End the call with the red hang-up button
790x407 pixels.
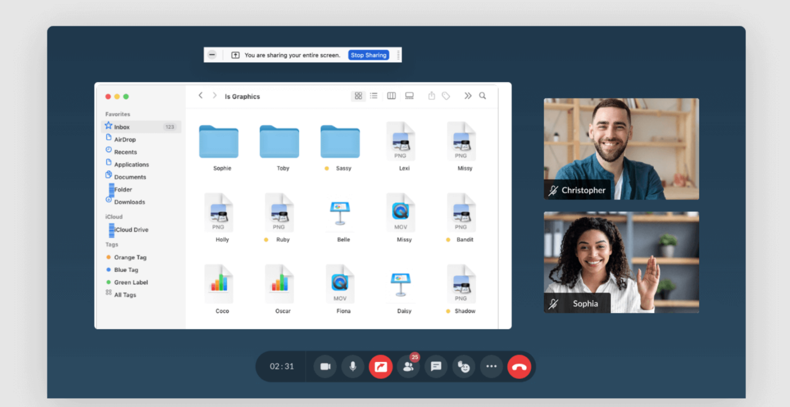tap(519, 366)
